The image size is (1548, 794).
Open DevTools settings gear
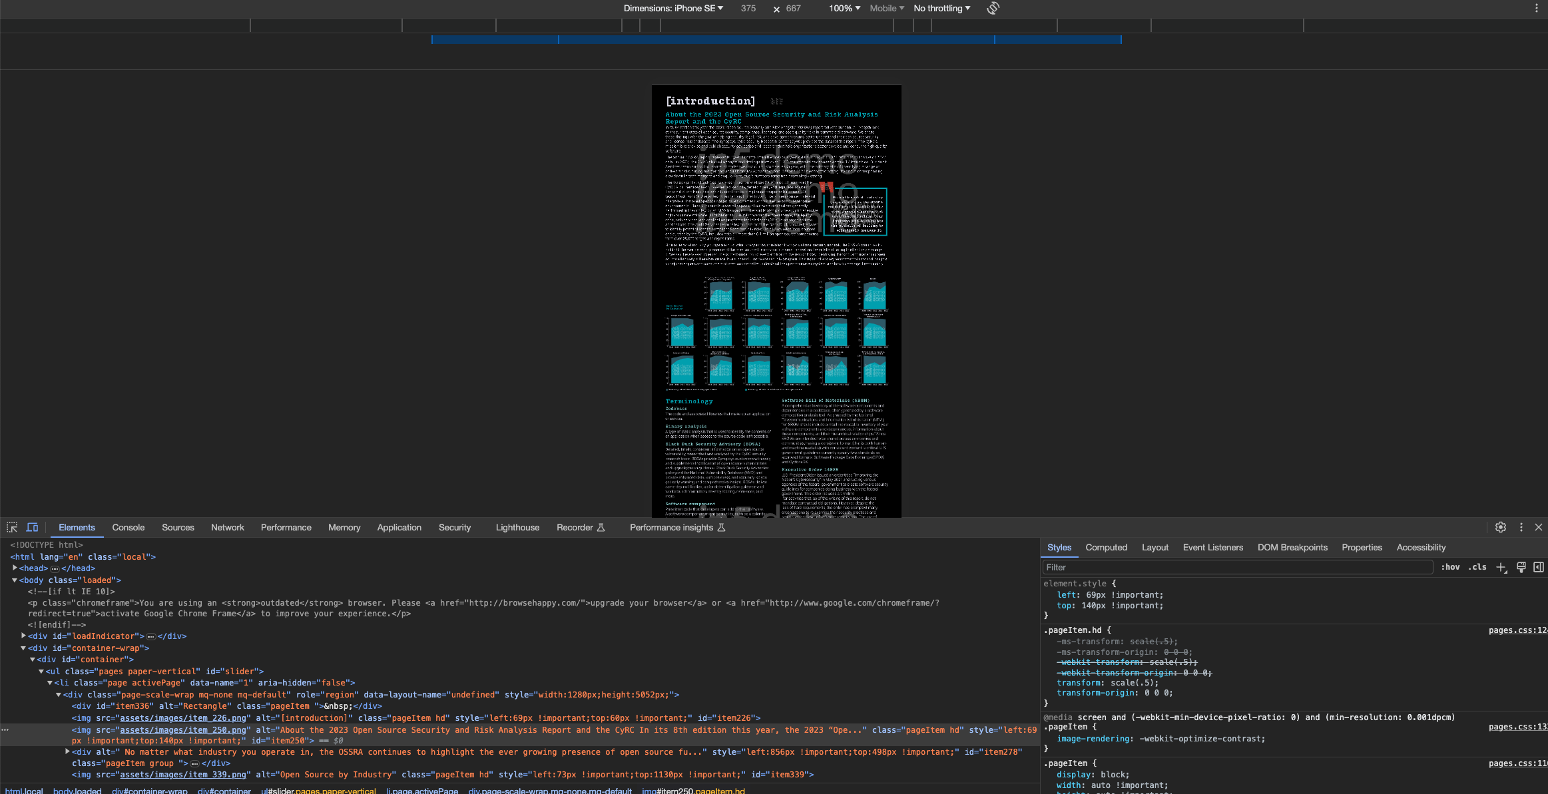pyautogui.click(x=1500, y=527)
